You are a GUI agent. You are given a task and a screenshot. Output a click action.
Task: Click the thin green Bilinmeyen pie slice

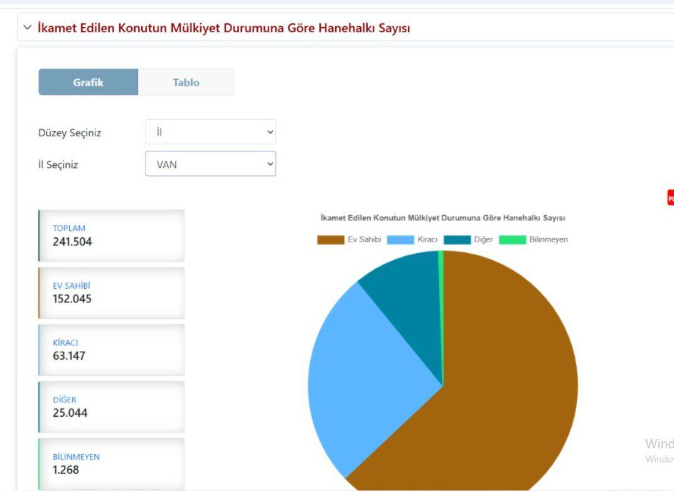441,279
